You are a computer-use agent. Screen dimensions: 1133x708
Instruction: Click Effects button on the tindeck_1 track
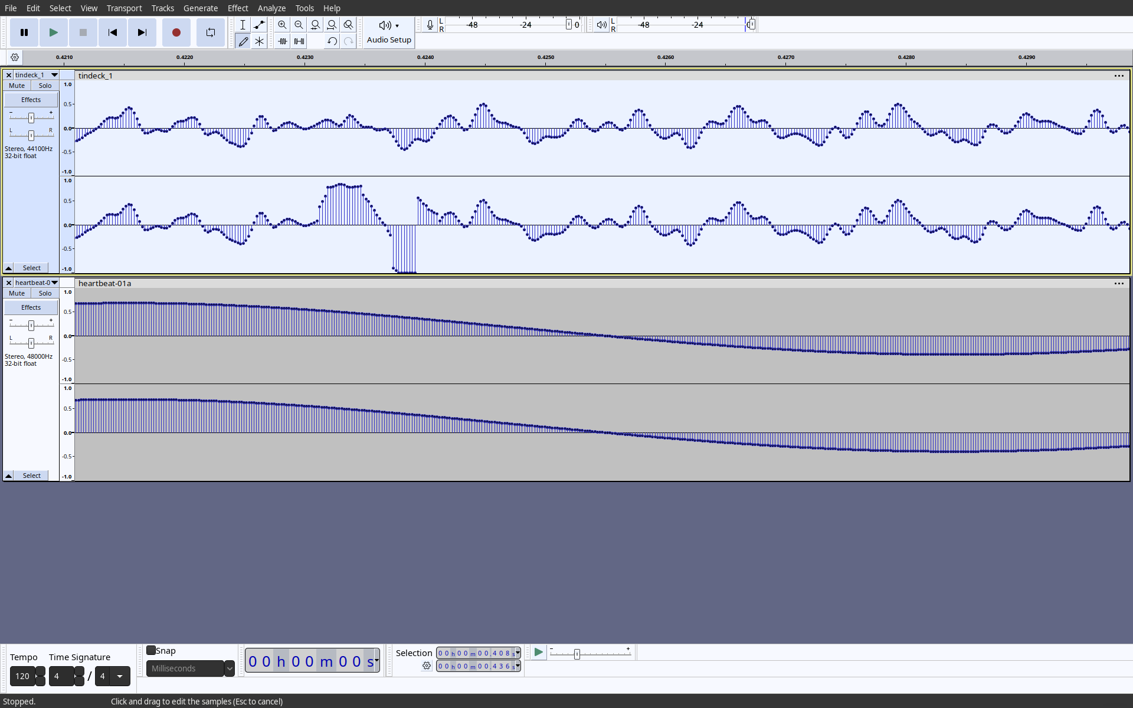tap(31, 100)
